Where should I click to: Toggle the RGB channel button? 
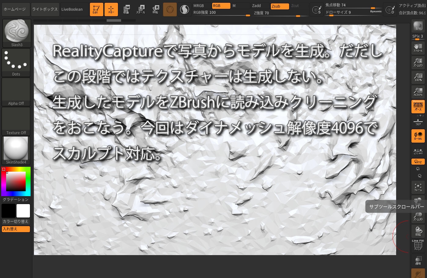(221, 6)
